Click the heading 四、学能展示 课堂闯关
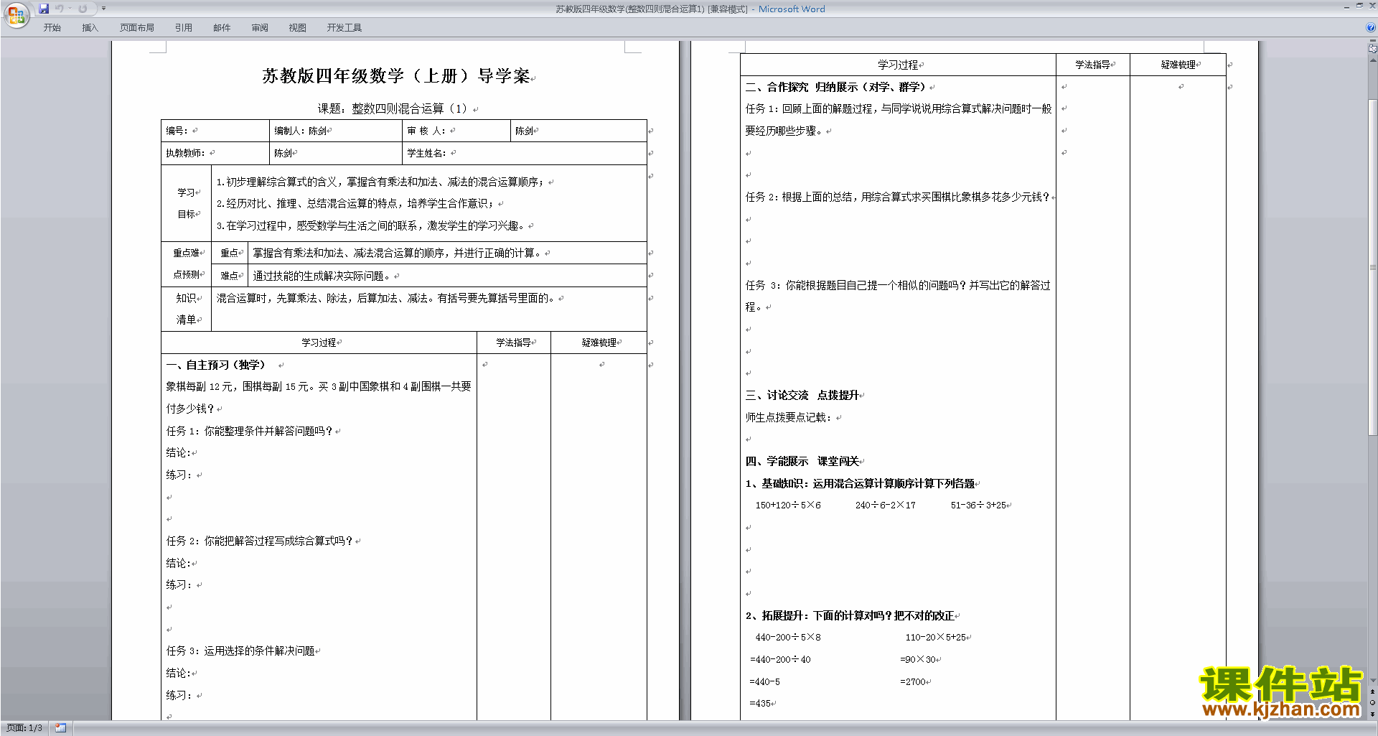The image size is (1378, 736). (802, 462)
